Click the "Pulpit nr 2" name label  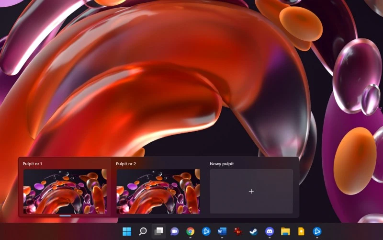126,164
